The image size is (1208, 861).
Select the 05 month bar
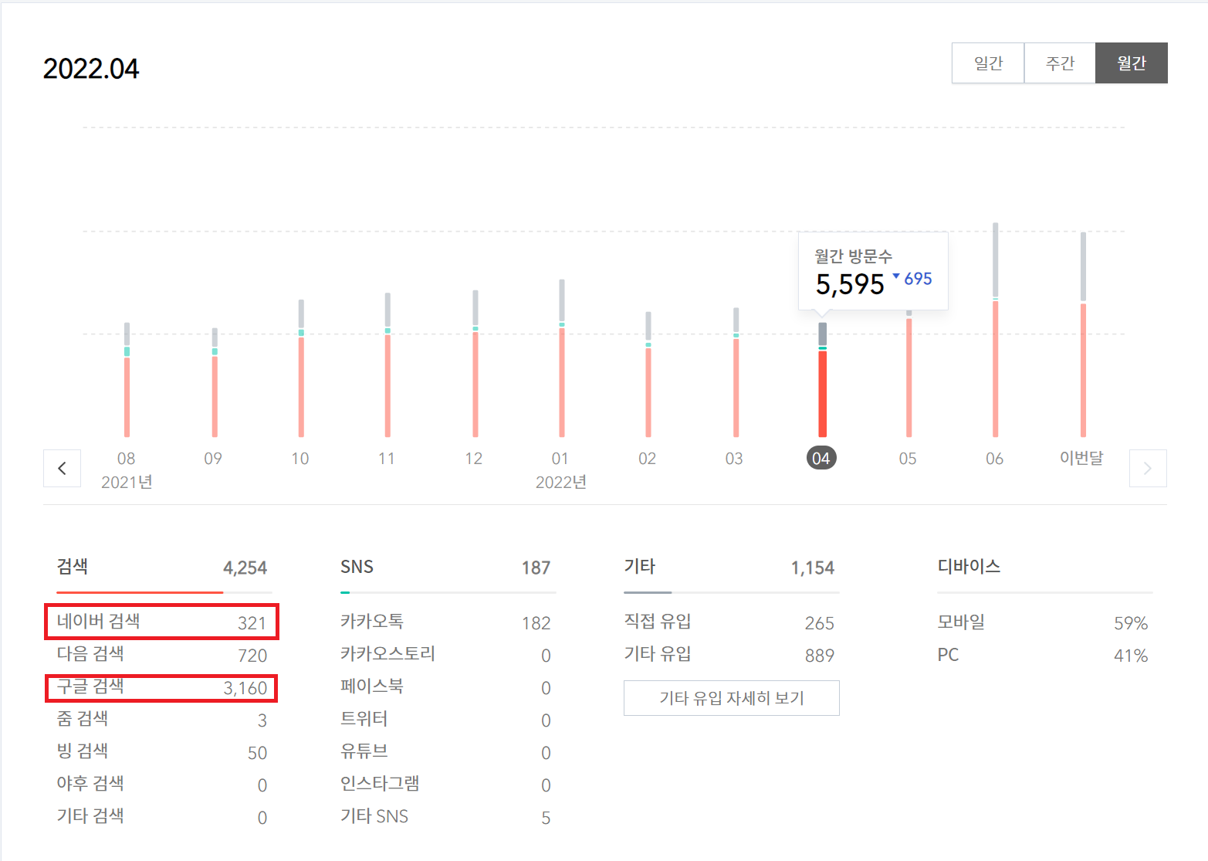pyautogui.click(x=909, y=374)
